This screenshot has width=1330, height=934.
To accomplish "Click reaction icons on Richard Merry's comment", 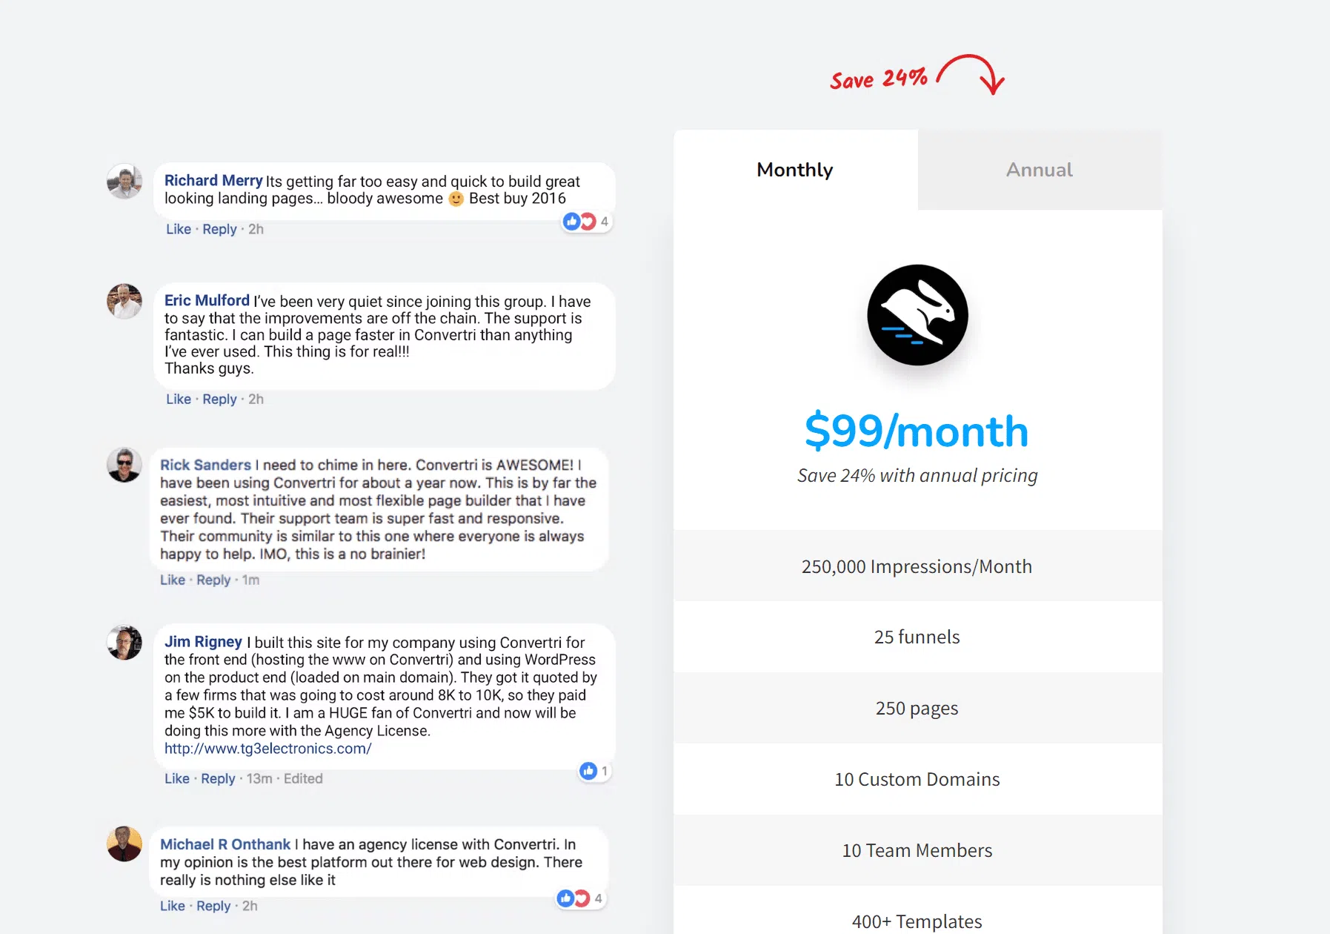I will [580, 221].
